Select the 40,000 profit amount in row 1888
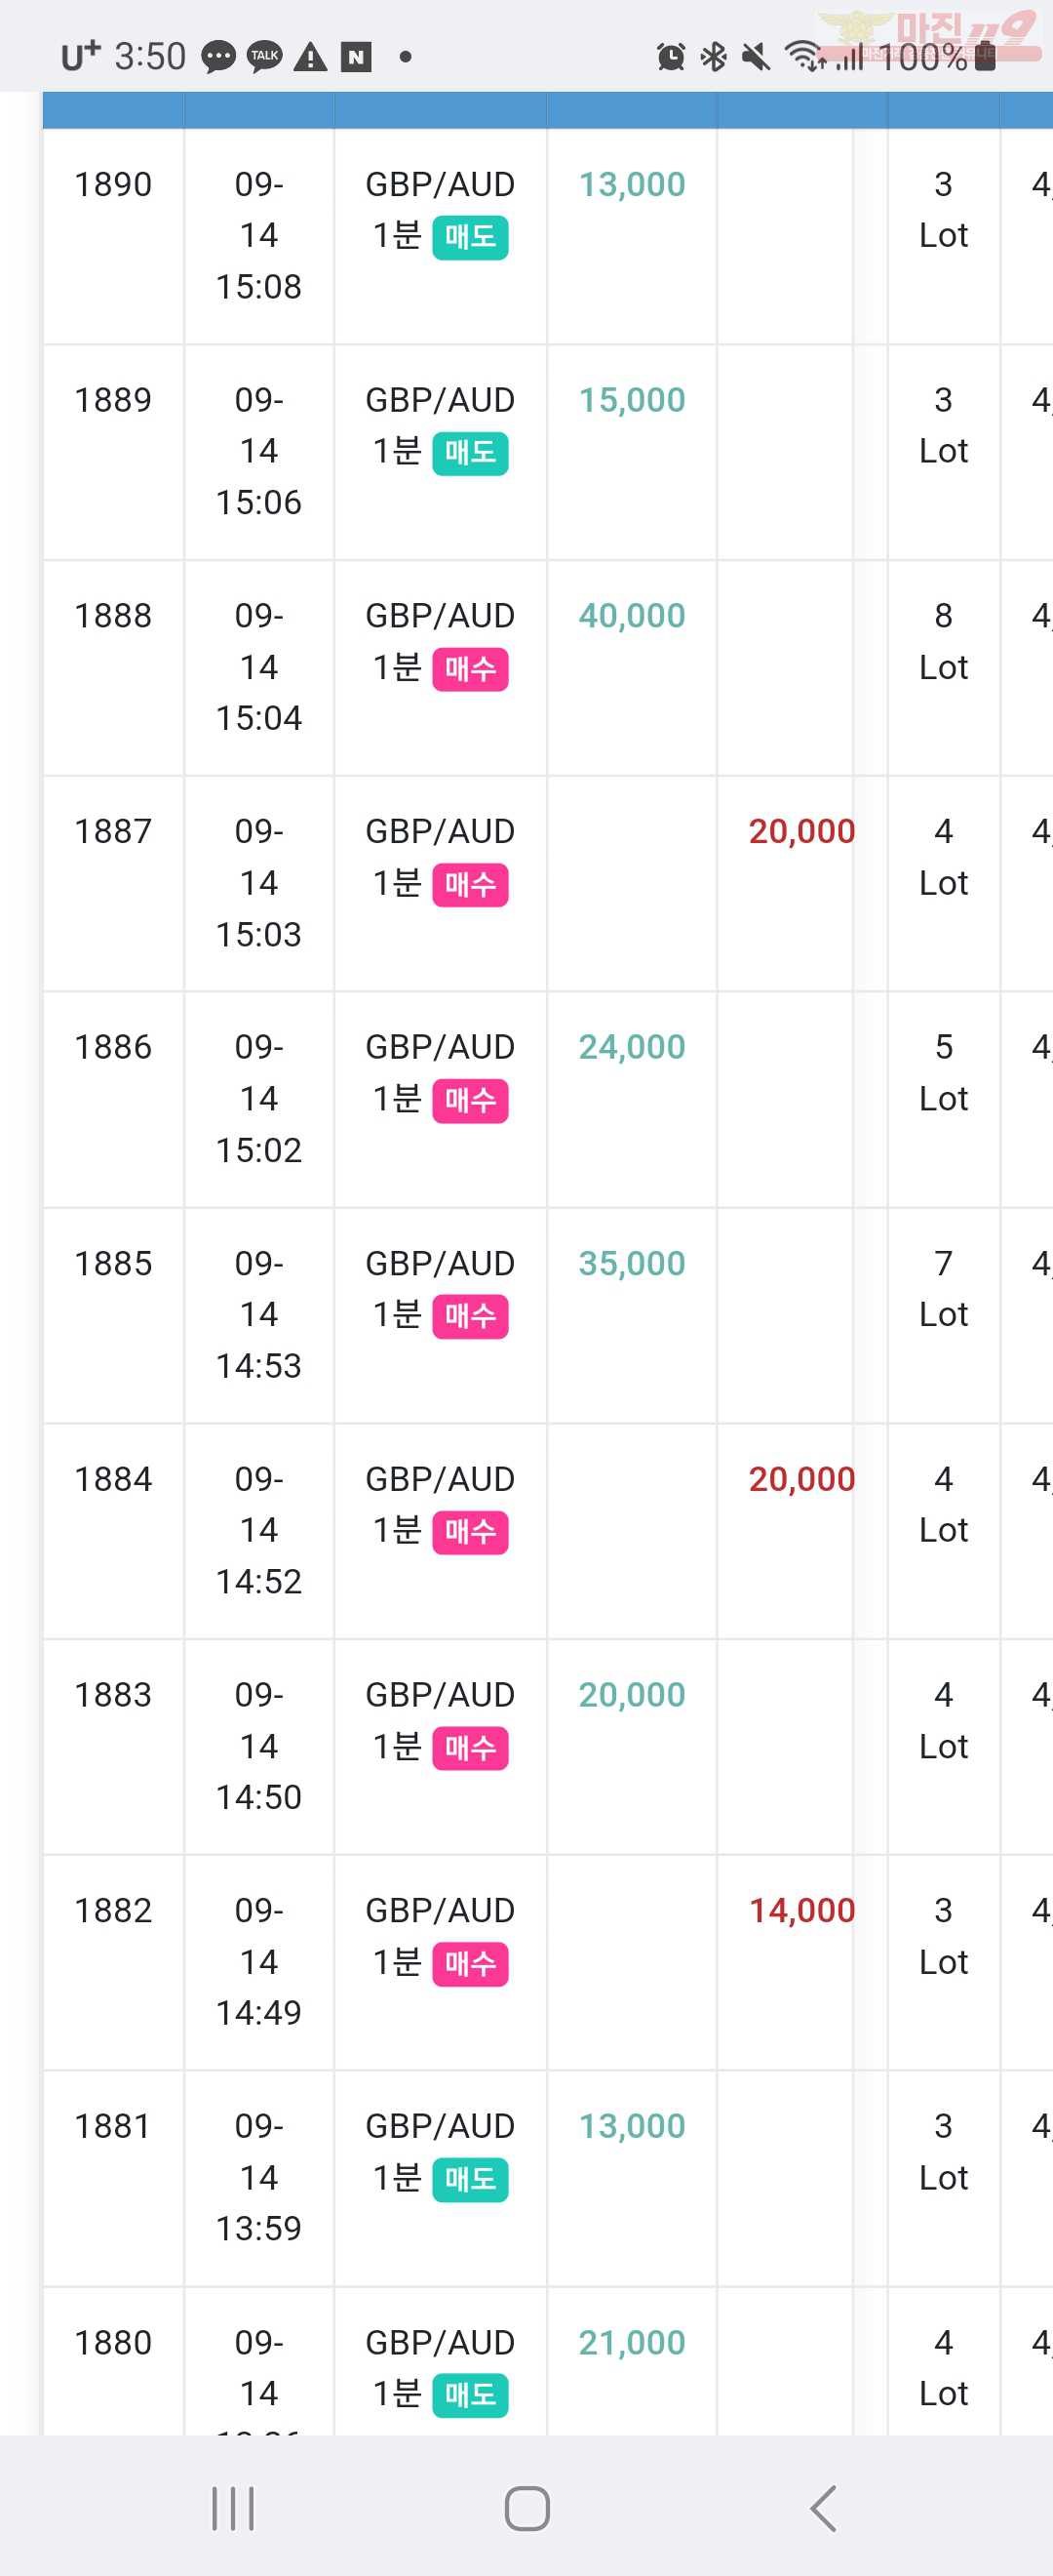The width and height of the screenshot is (1053, 2576). pos(633,615)
